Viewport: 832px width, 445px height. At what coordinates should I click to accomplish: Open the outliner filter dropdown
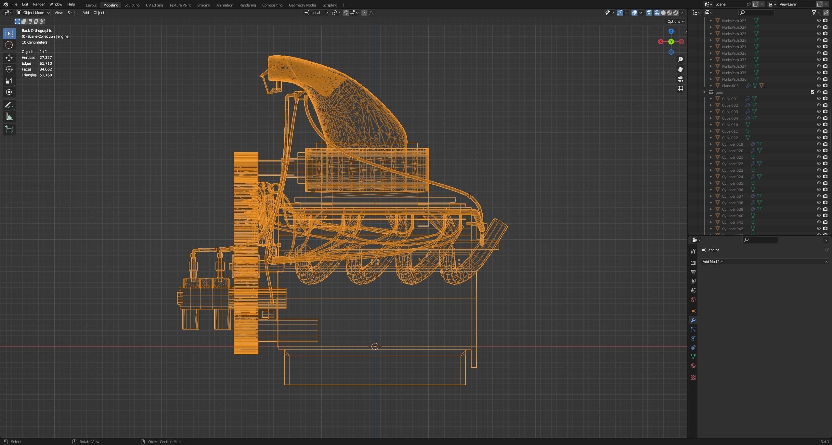[x=816, y=13]
